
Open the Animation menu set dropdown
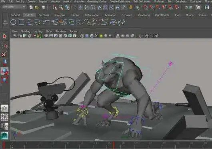click(x=14, y=7)
